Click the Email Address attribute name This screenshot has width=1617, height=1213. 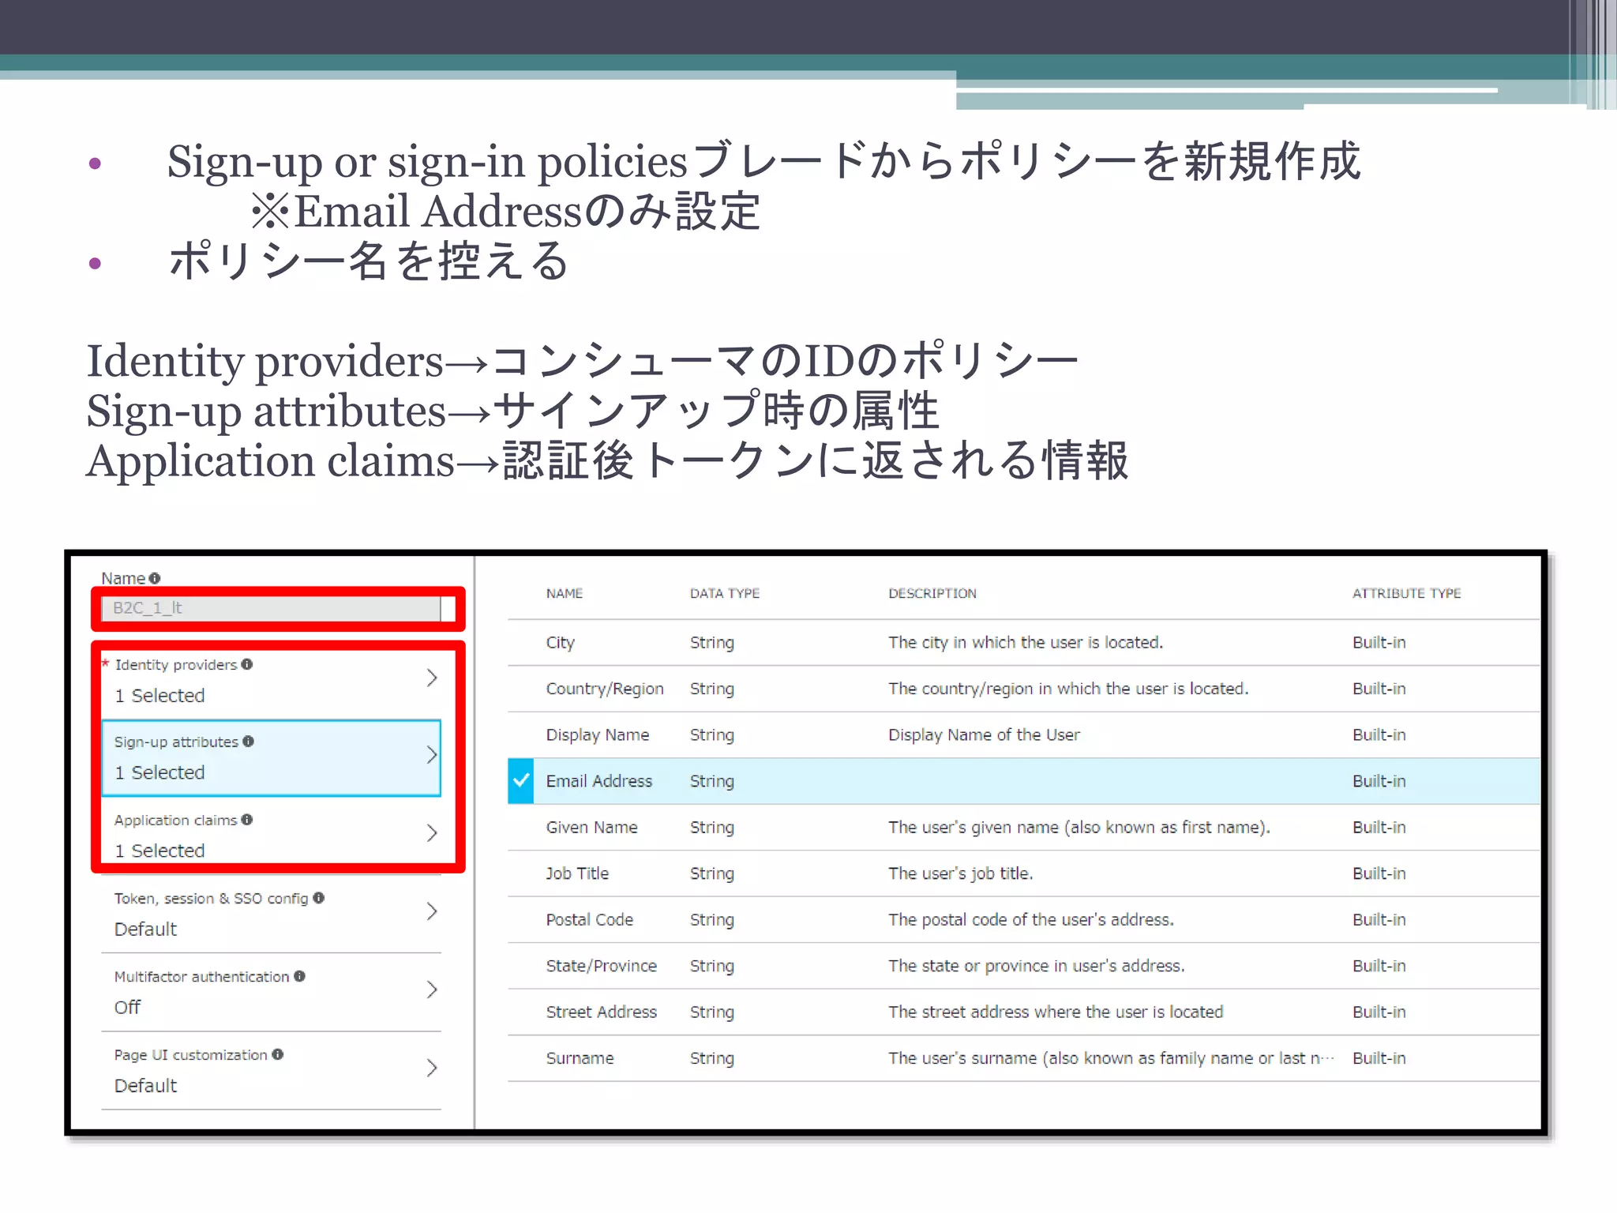pos(599,781)
